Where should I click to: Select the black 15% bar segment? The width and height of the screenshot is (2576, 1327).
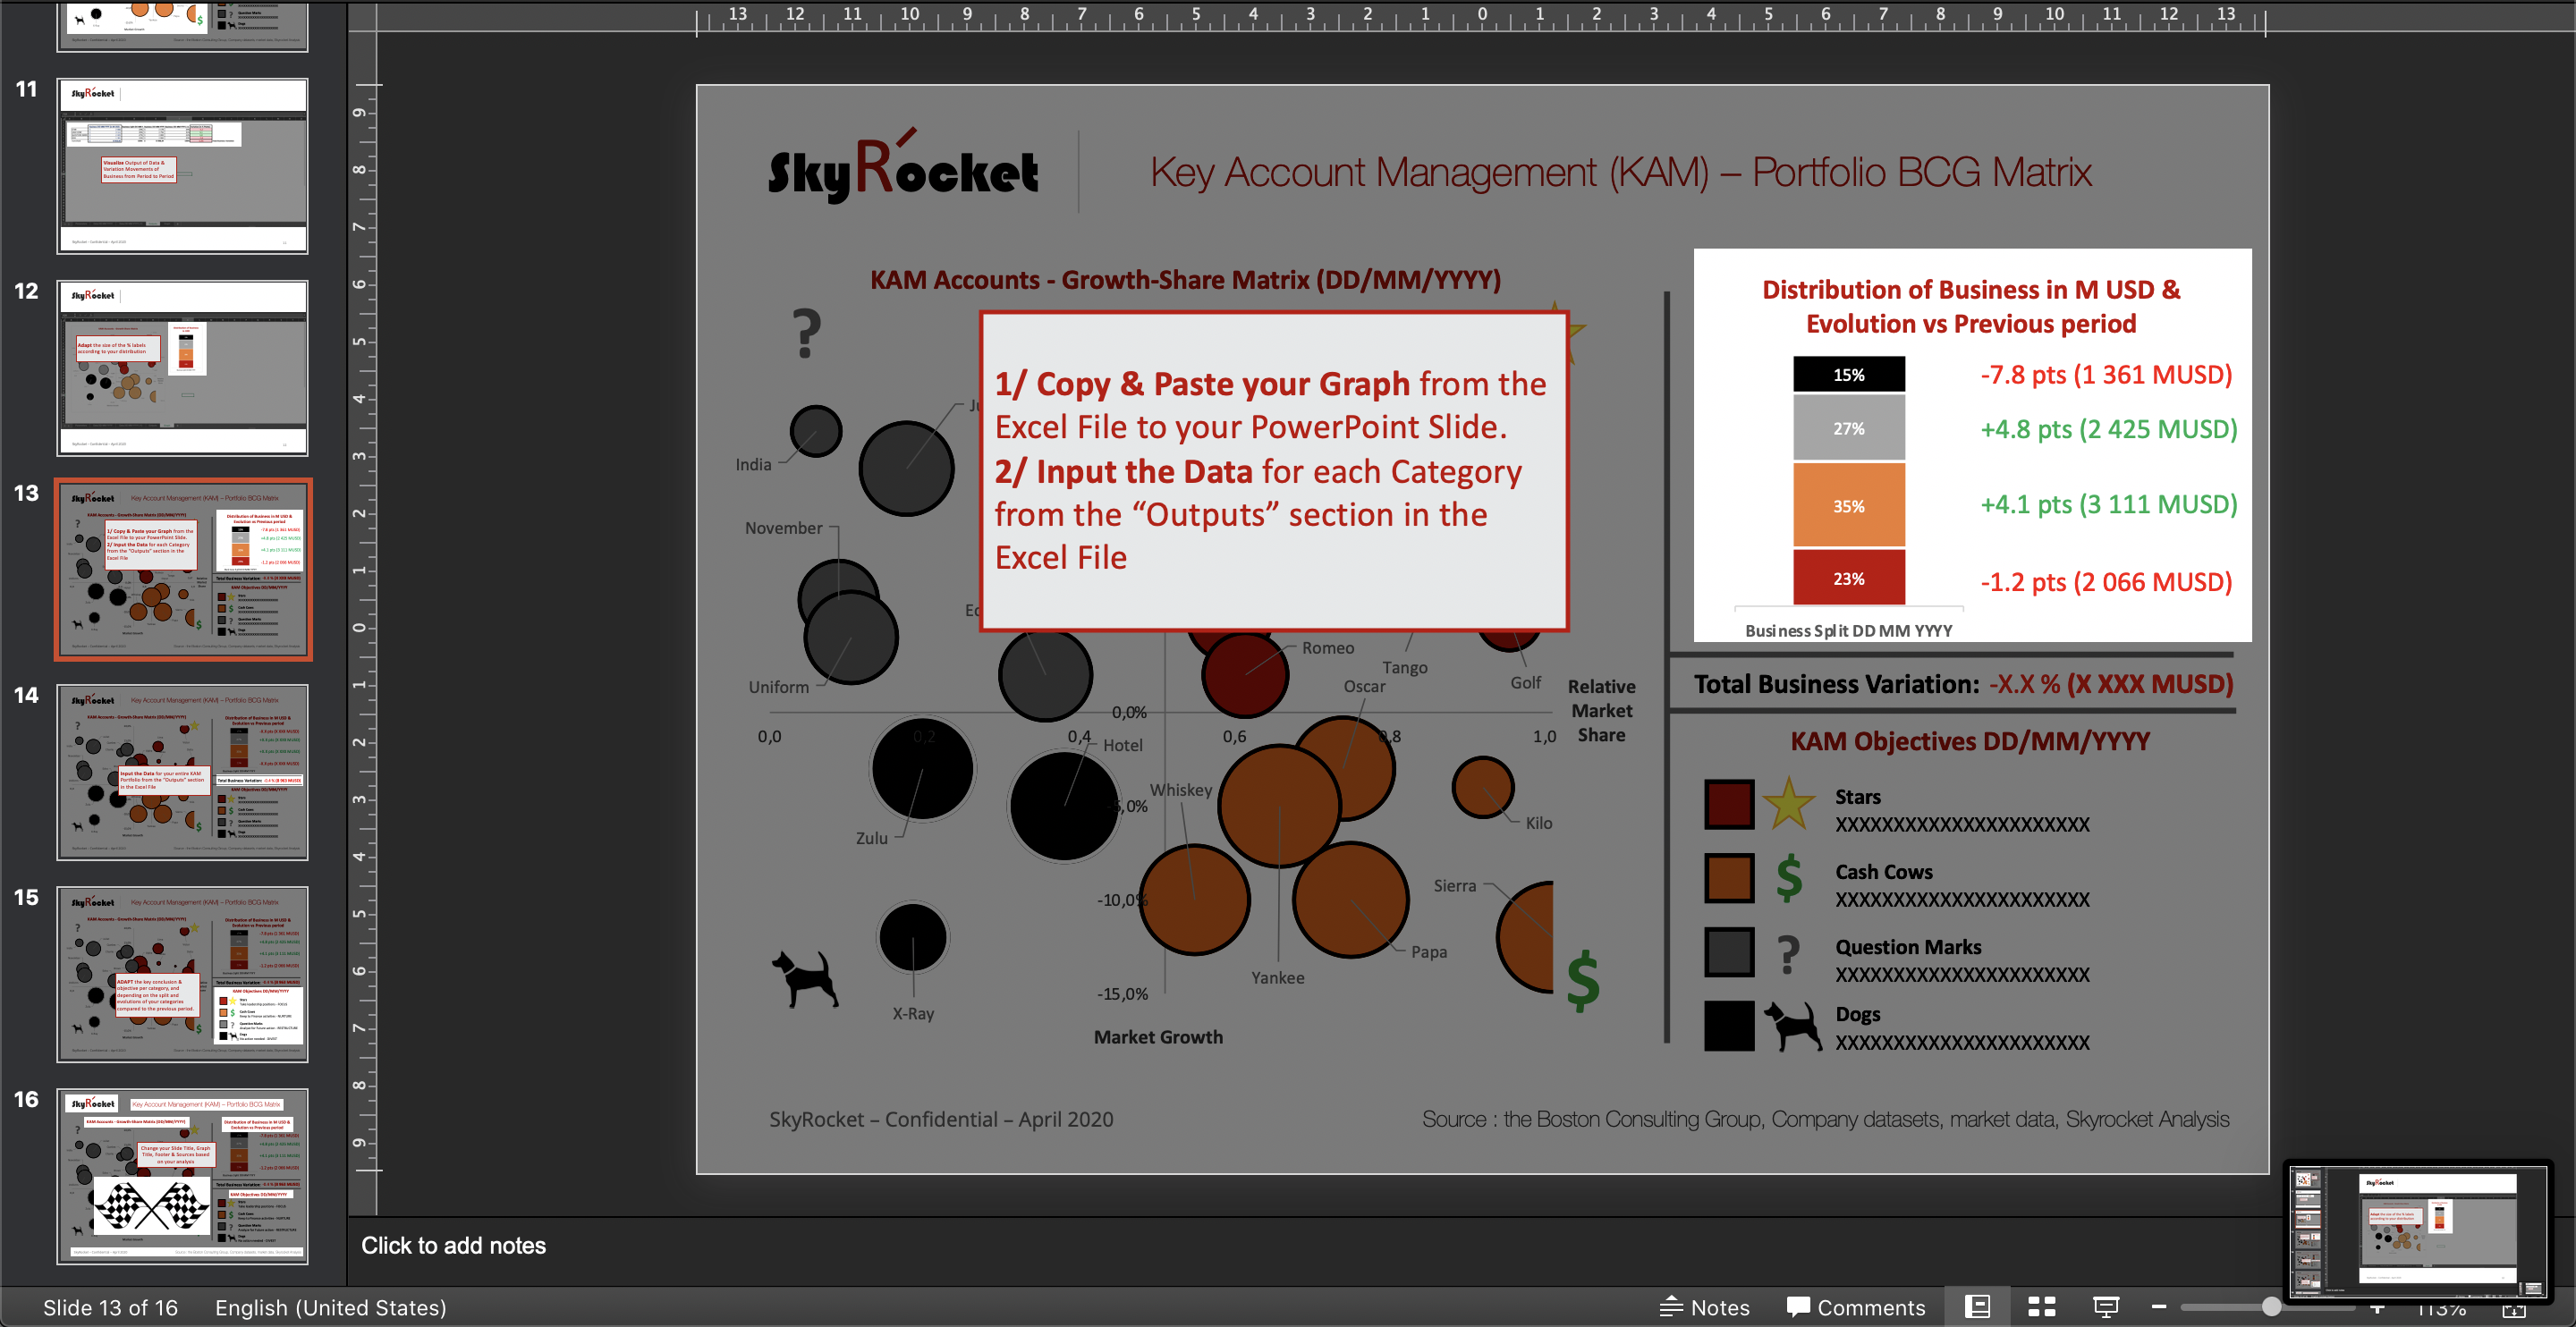coord(1848,374)
